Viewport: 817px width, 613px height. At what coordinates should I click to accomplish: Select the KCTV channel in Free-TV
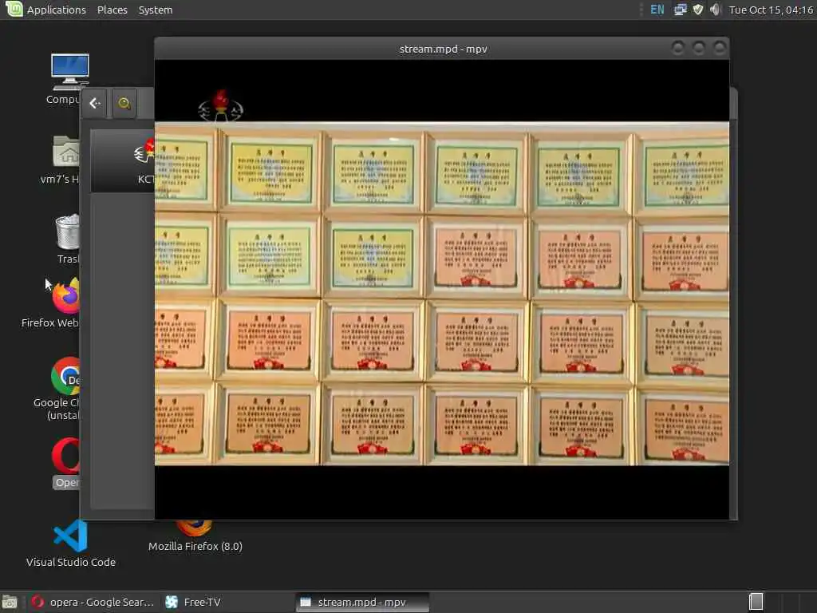point(123,161)
